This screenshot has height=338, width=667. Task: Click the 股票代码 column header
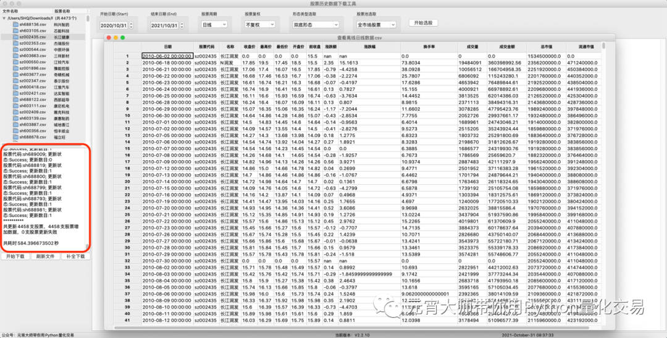coord(206,46)
